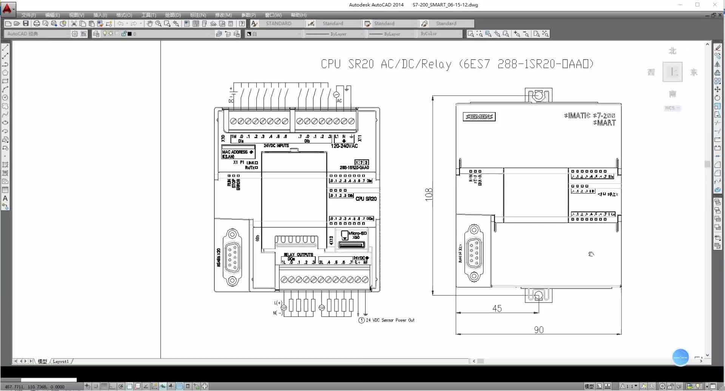
Task: Select the Pan hand tool
Action: (150, 23)
